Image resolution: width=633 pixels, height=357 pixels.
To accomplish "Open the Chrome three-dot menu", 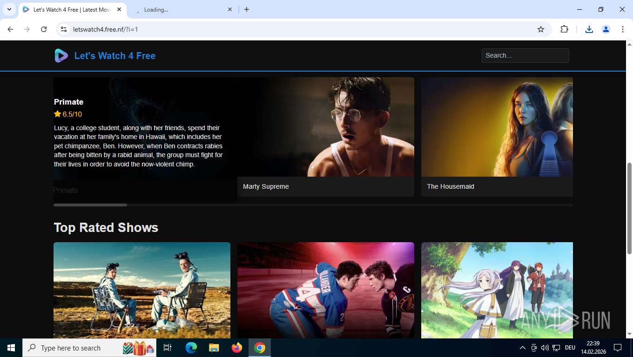I will [x=623, y=29].
